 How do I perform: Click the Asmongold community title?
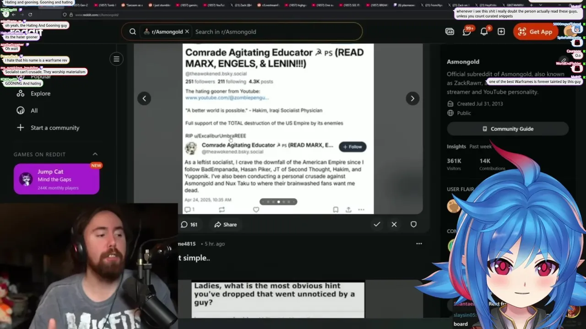point(463,62)
